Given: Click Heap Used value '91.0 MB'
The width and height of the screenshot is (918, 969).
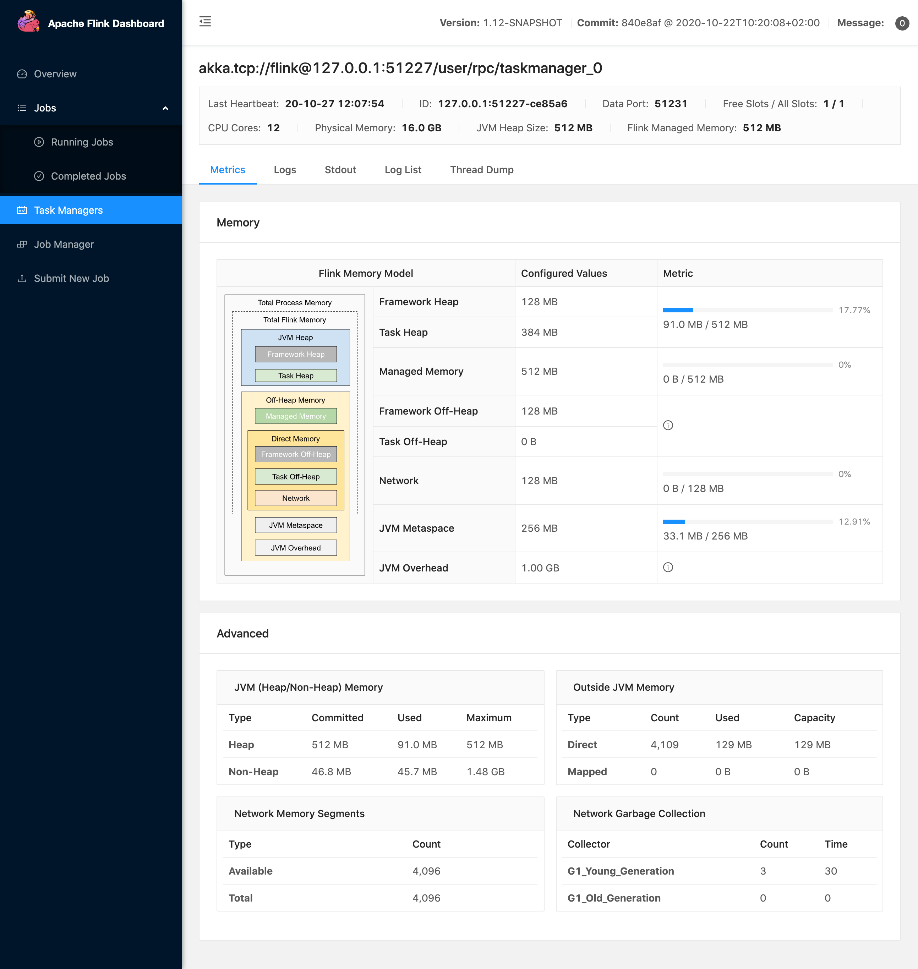Looking at the screenshot, I should [417, 745].
